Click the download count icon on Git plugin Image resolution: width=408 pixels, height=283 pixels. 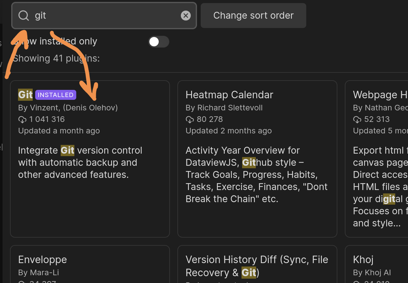pyautogui.click(x=22, y=119)
